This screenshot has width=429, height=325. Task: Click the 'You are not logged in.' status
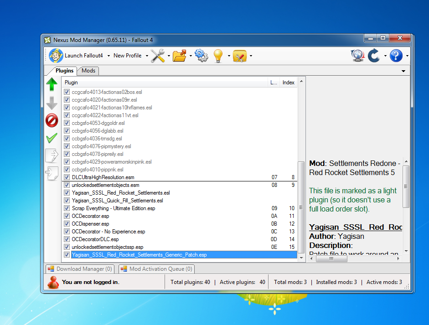coord(91,282)
